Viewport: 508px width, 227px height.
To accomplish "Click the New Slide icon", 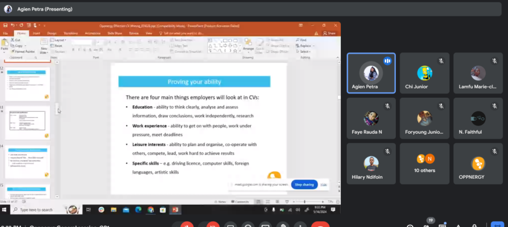I will pos(44,44).
